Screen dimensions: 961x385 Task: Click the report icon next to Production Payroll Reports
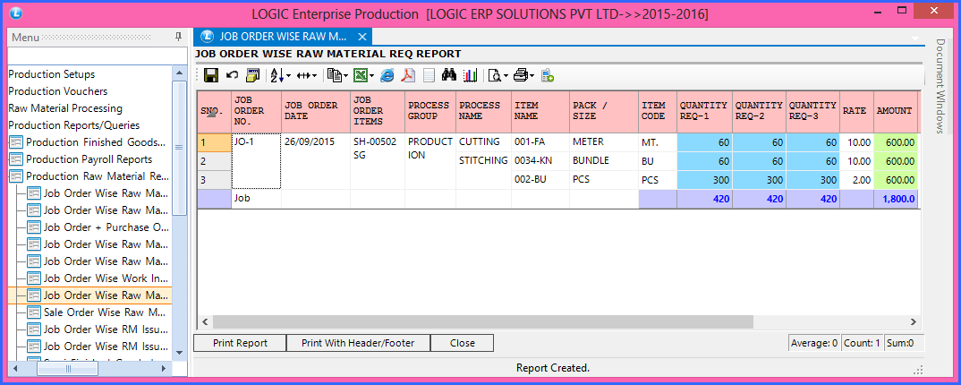[x=16, y=159]
